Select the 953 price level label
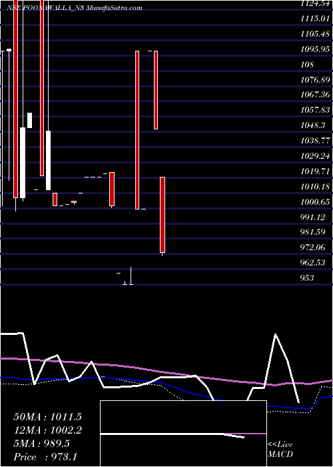 point(307,278)
